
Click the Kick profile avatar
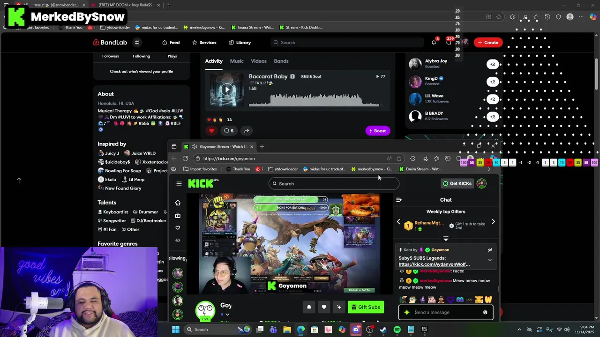[x=481, y=183]
